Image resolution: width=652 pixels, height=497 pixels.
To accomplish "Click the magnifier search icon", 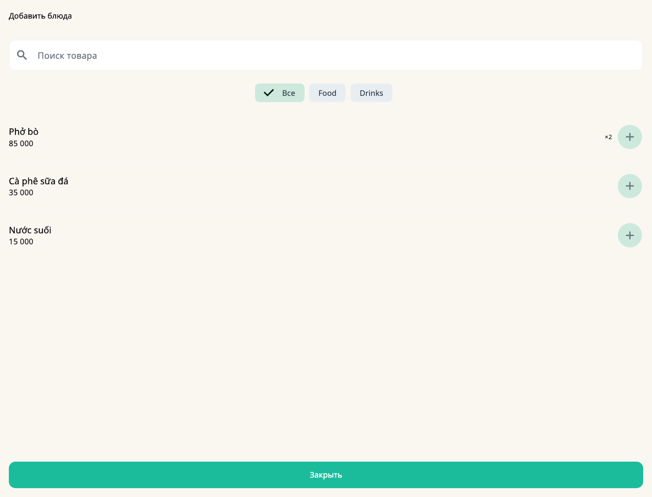I will pos(22,55).
